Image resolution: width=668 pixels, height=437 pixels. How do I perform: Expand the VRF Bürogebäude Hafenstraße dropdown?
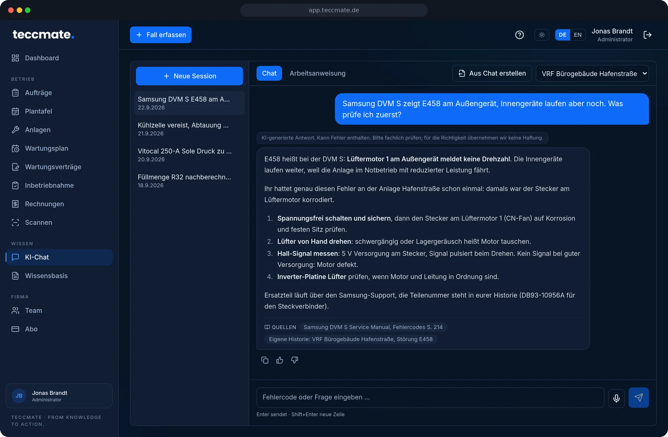pos(592,73)
